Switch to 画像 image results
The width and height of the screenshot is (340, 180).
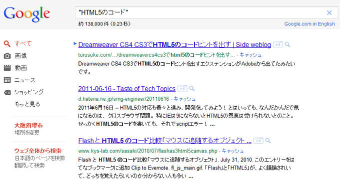20,56
